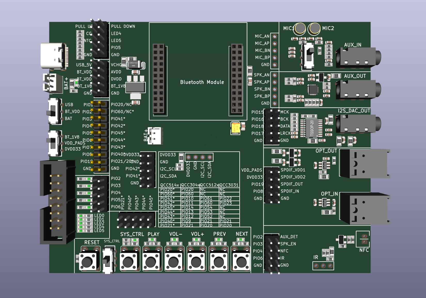Viewport: 426px width, 298px height.
Task: Select the USB / BT_VDD / BAT slide switch
Action: pos(55,111)
